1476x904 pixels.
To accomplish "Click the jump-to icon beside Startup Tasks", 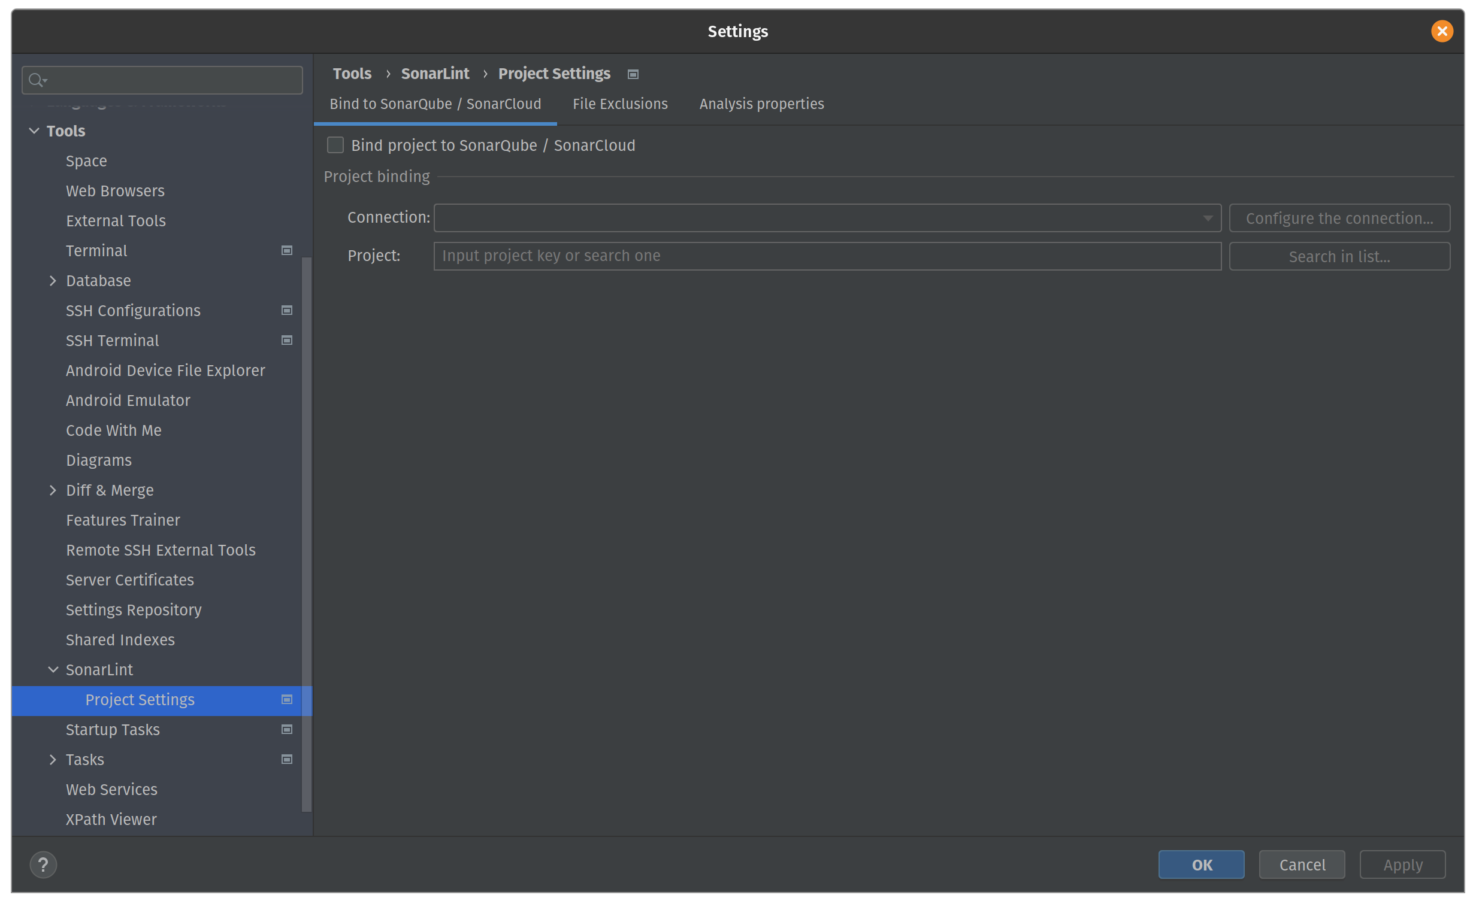I will click(286, 729).
